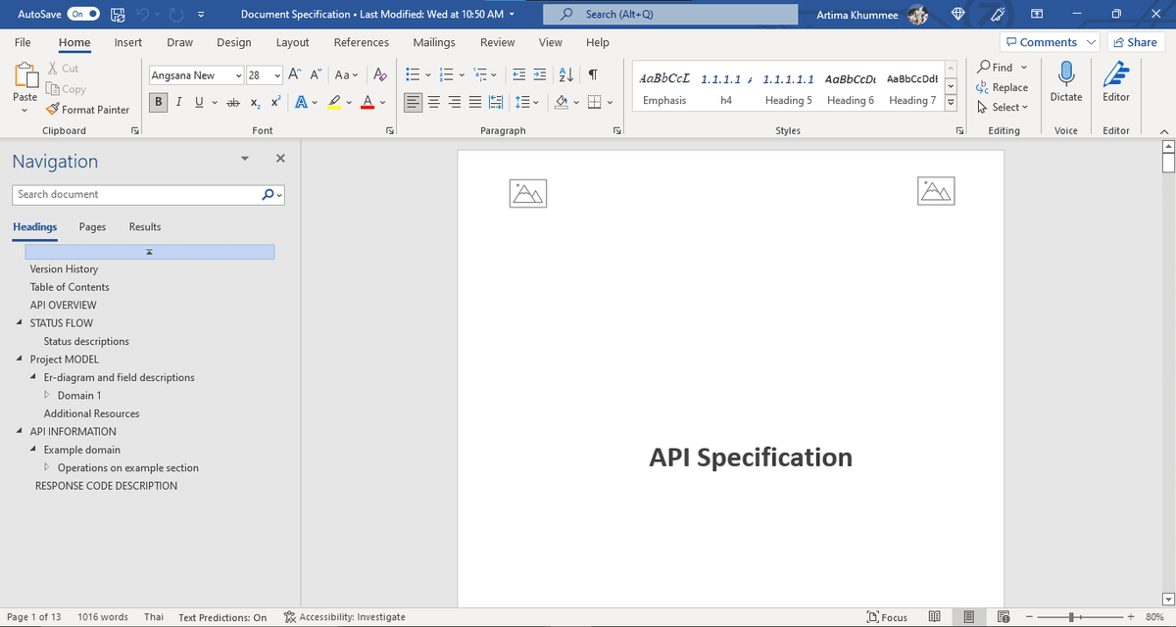Click the Format Painter brush icon
Screen dimensions: 1176x627
click(54, 110)
